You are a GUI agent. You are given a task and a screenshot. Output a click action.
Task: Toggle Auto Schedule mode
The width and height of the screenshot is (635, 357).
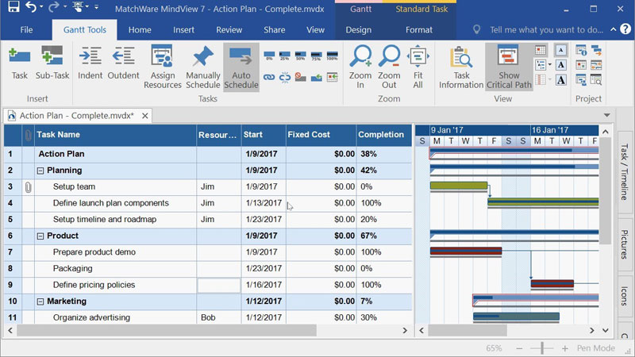coord(241,67)
